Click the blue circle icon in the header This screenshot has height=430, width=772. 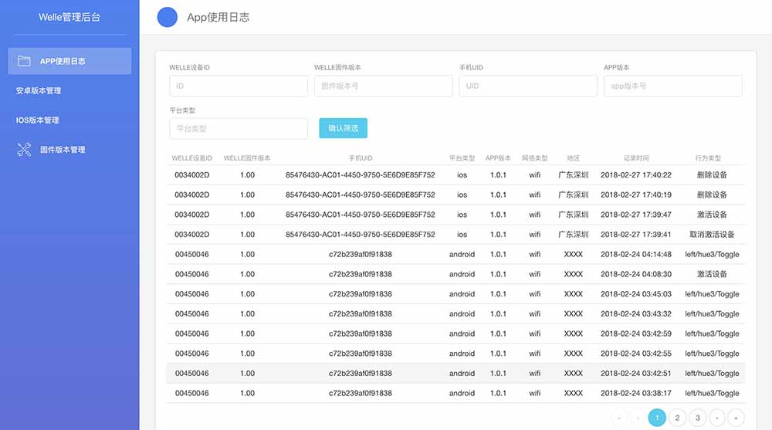168,17
